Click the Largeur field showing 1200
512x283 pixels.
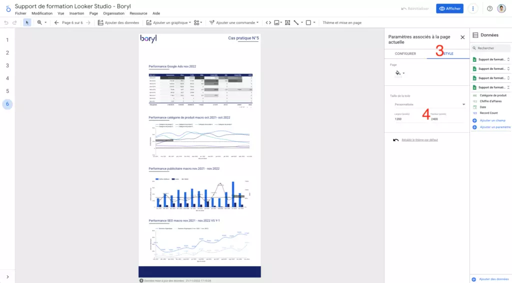[x=410, y=119]
